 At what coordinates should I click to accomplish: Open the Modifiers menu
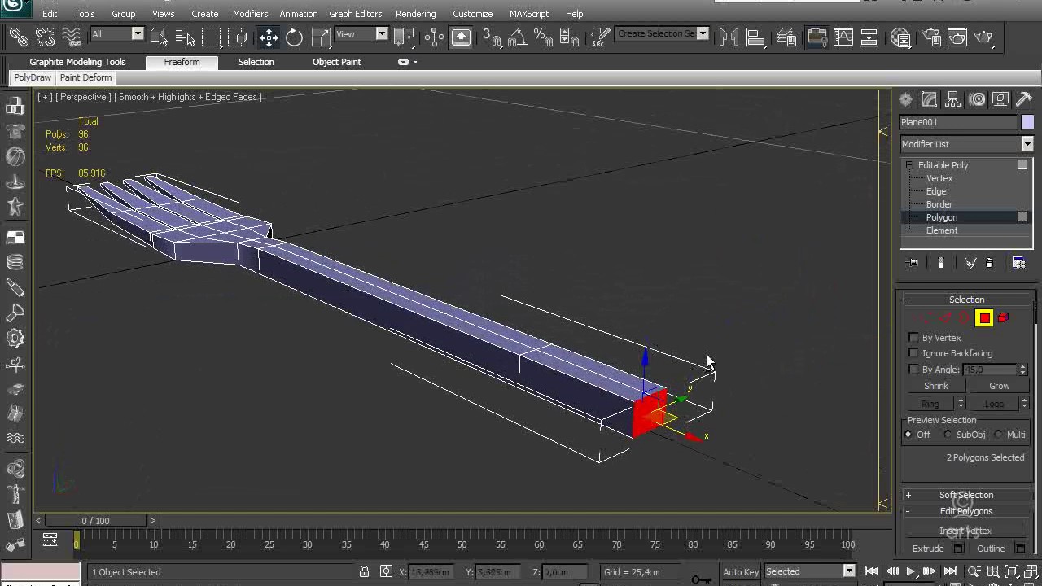(x=250, y=14)
